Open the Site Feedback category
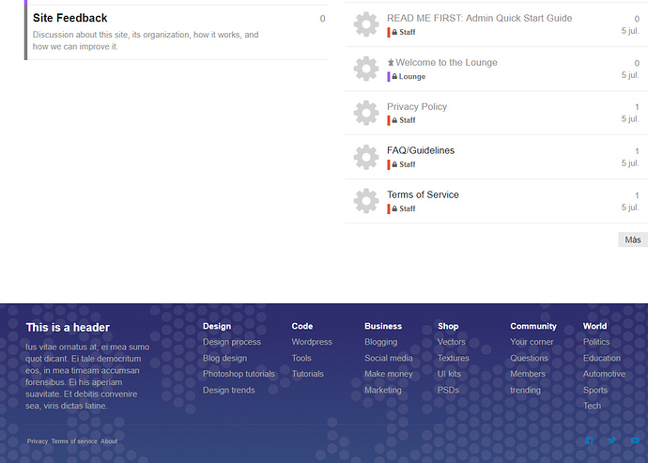Screen dimensions: 648x463 tap(70, 18)
